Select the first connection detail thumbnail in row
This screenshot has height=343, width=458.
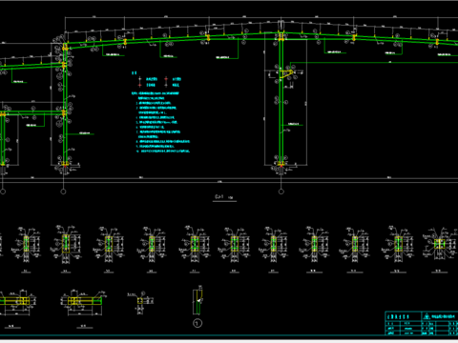pos(26,245)
